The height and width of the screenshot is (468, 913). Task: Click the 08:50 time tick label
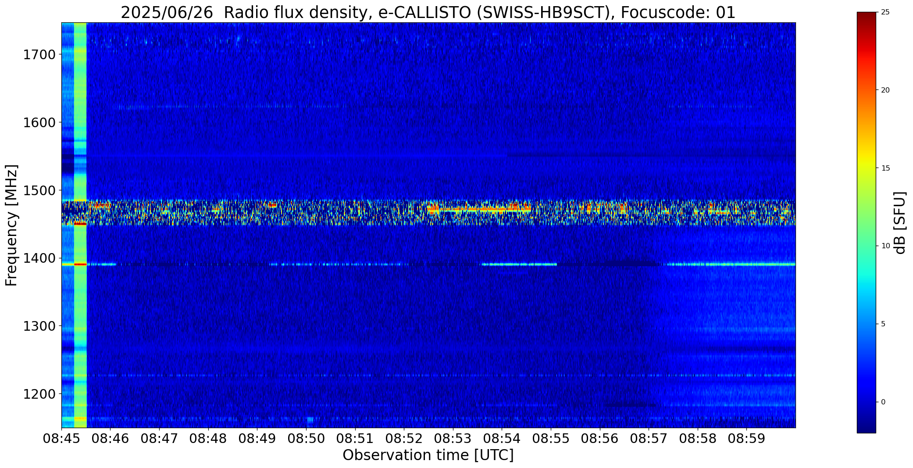306,438
